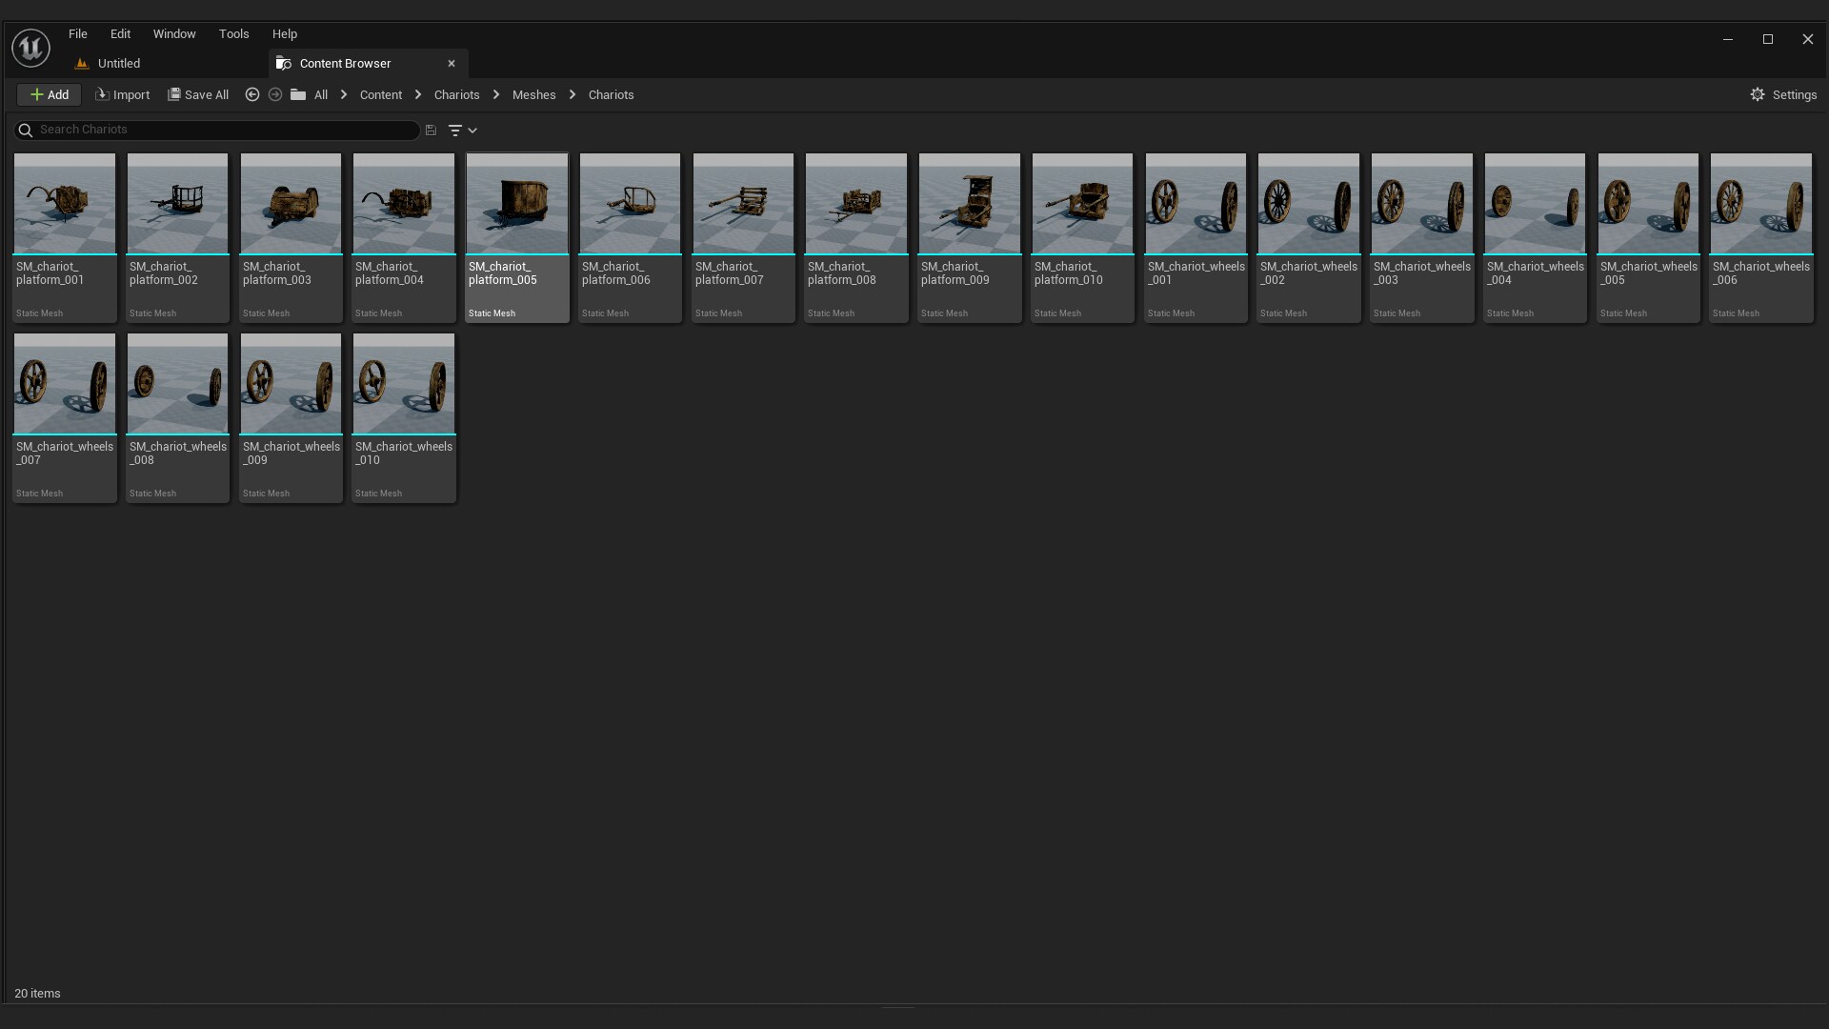Click the Unreal Engine logo icon
The width and height of the screenshot is (1829, 1029).
tap(30, 48)
